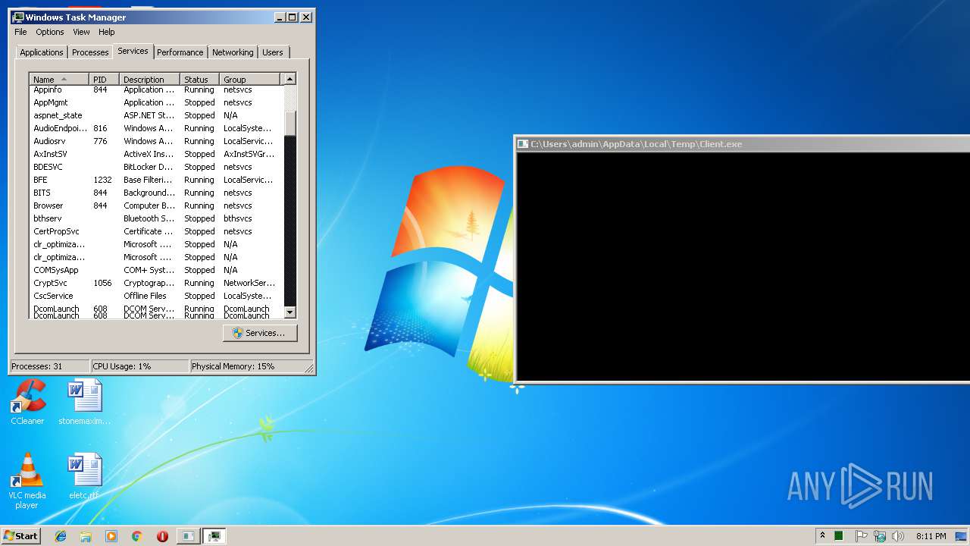Select the bthserv service row

coord(156,218)
